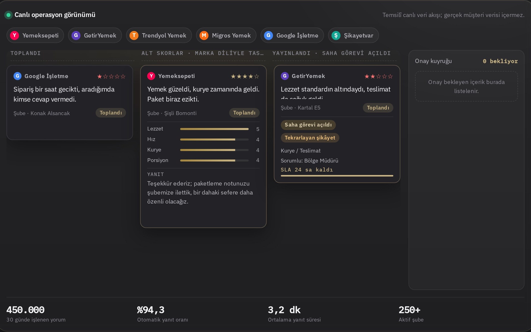Image resolution: width=531 pixels, height=332 pixels.
Task: Click two-star rating on GetirYemek card
Action: (379, 76)
